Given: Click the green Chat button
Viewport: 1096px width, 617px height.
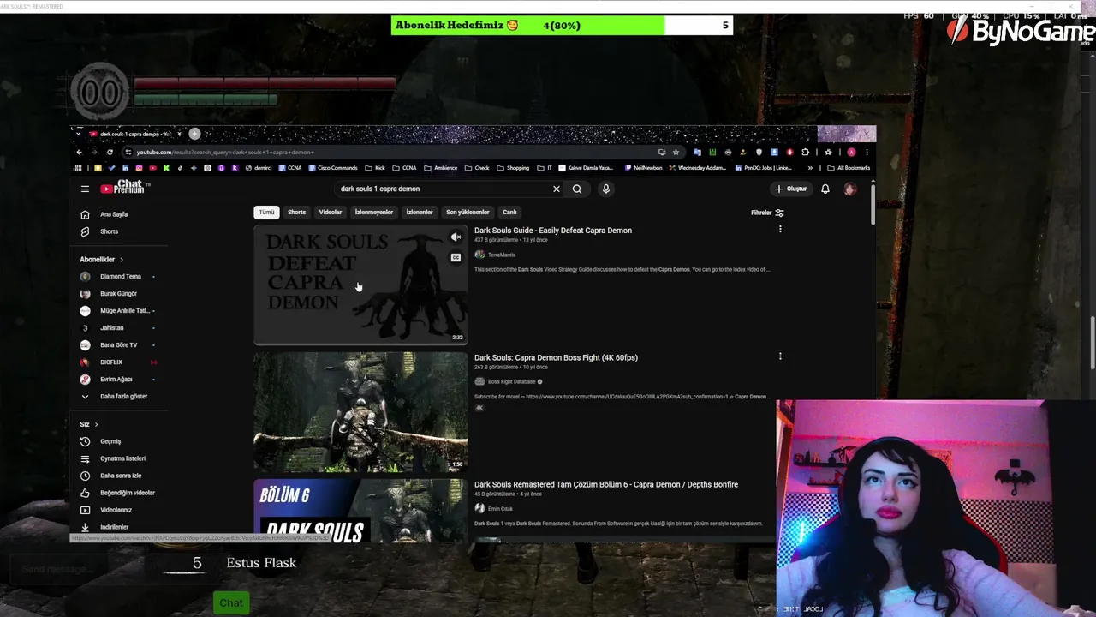Looking at the screenshot, I should [231, 603].
